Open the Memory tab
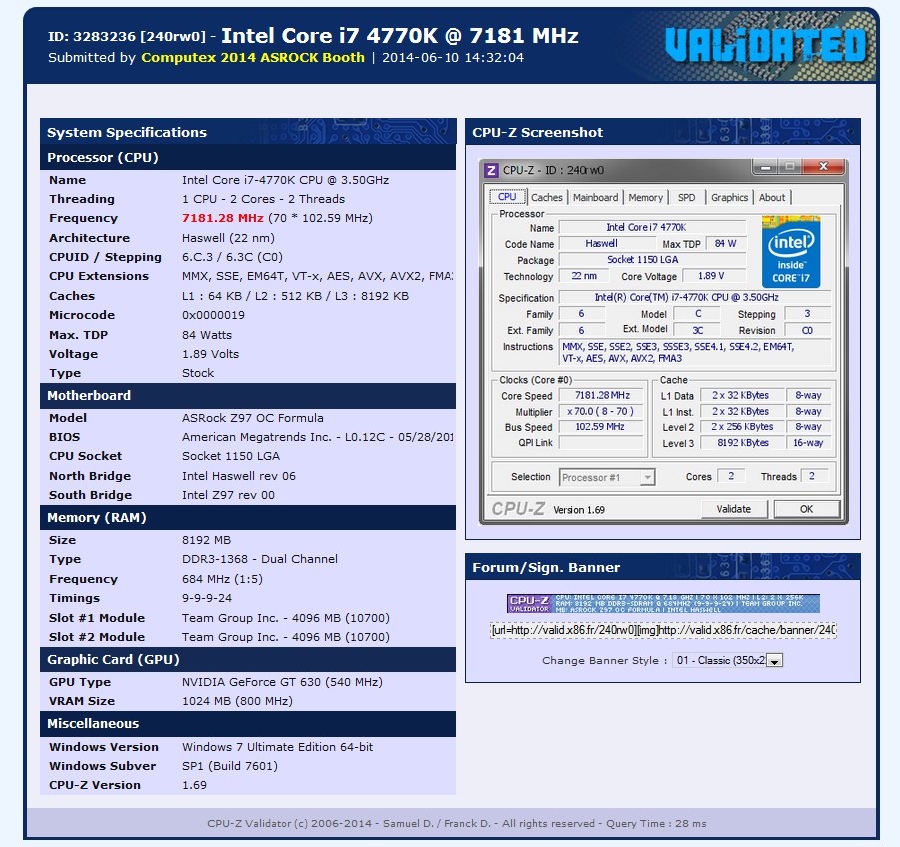 click(645, 197)
